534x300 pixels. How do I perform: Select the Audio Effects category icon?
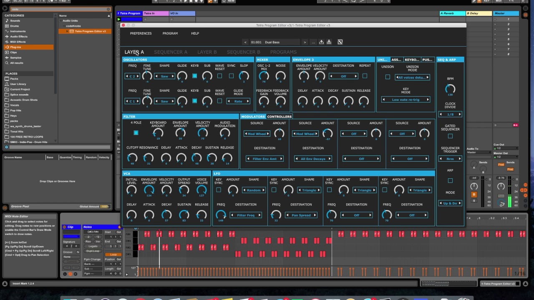click(7, 36)
